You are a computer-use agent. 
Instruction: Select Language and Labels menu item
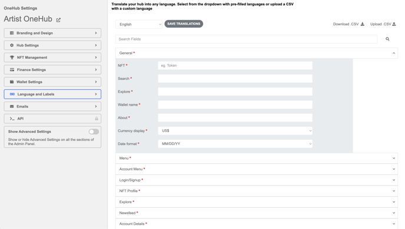tap(52, 95)
